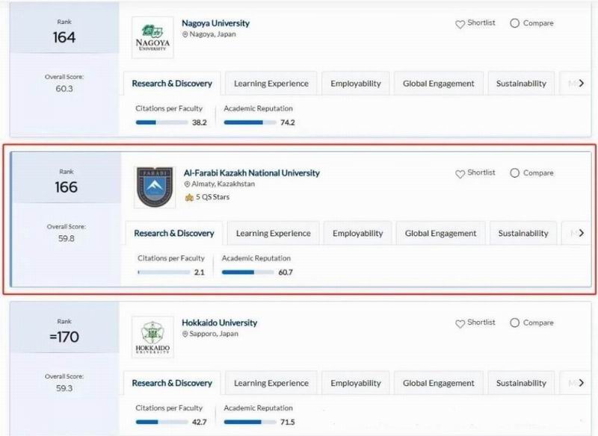Screen dimensions: 598x436
Task: Shortlist Al-Farabi Kazakh National University heart
Action: click(460, 174)
